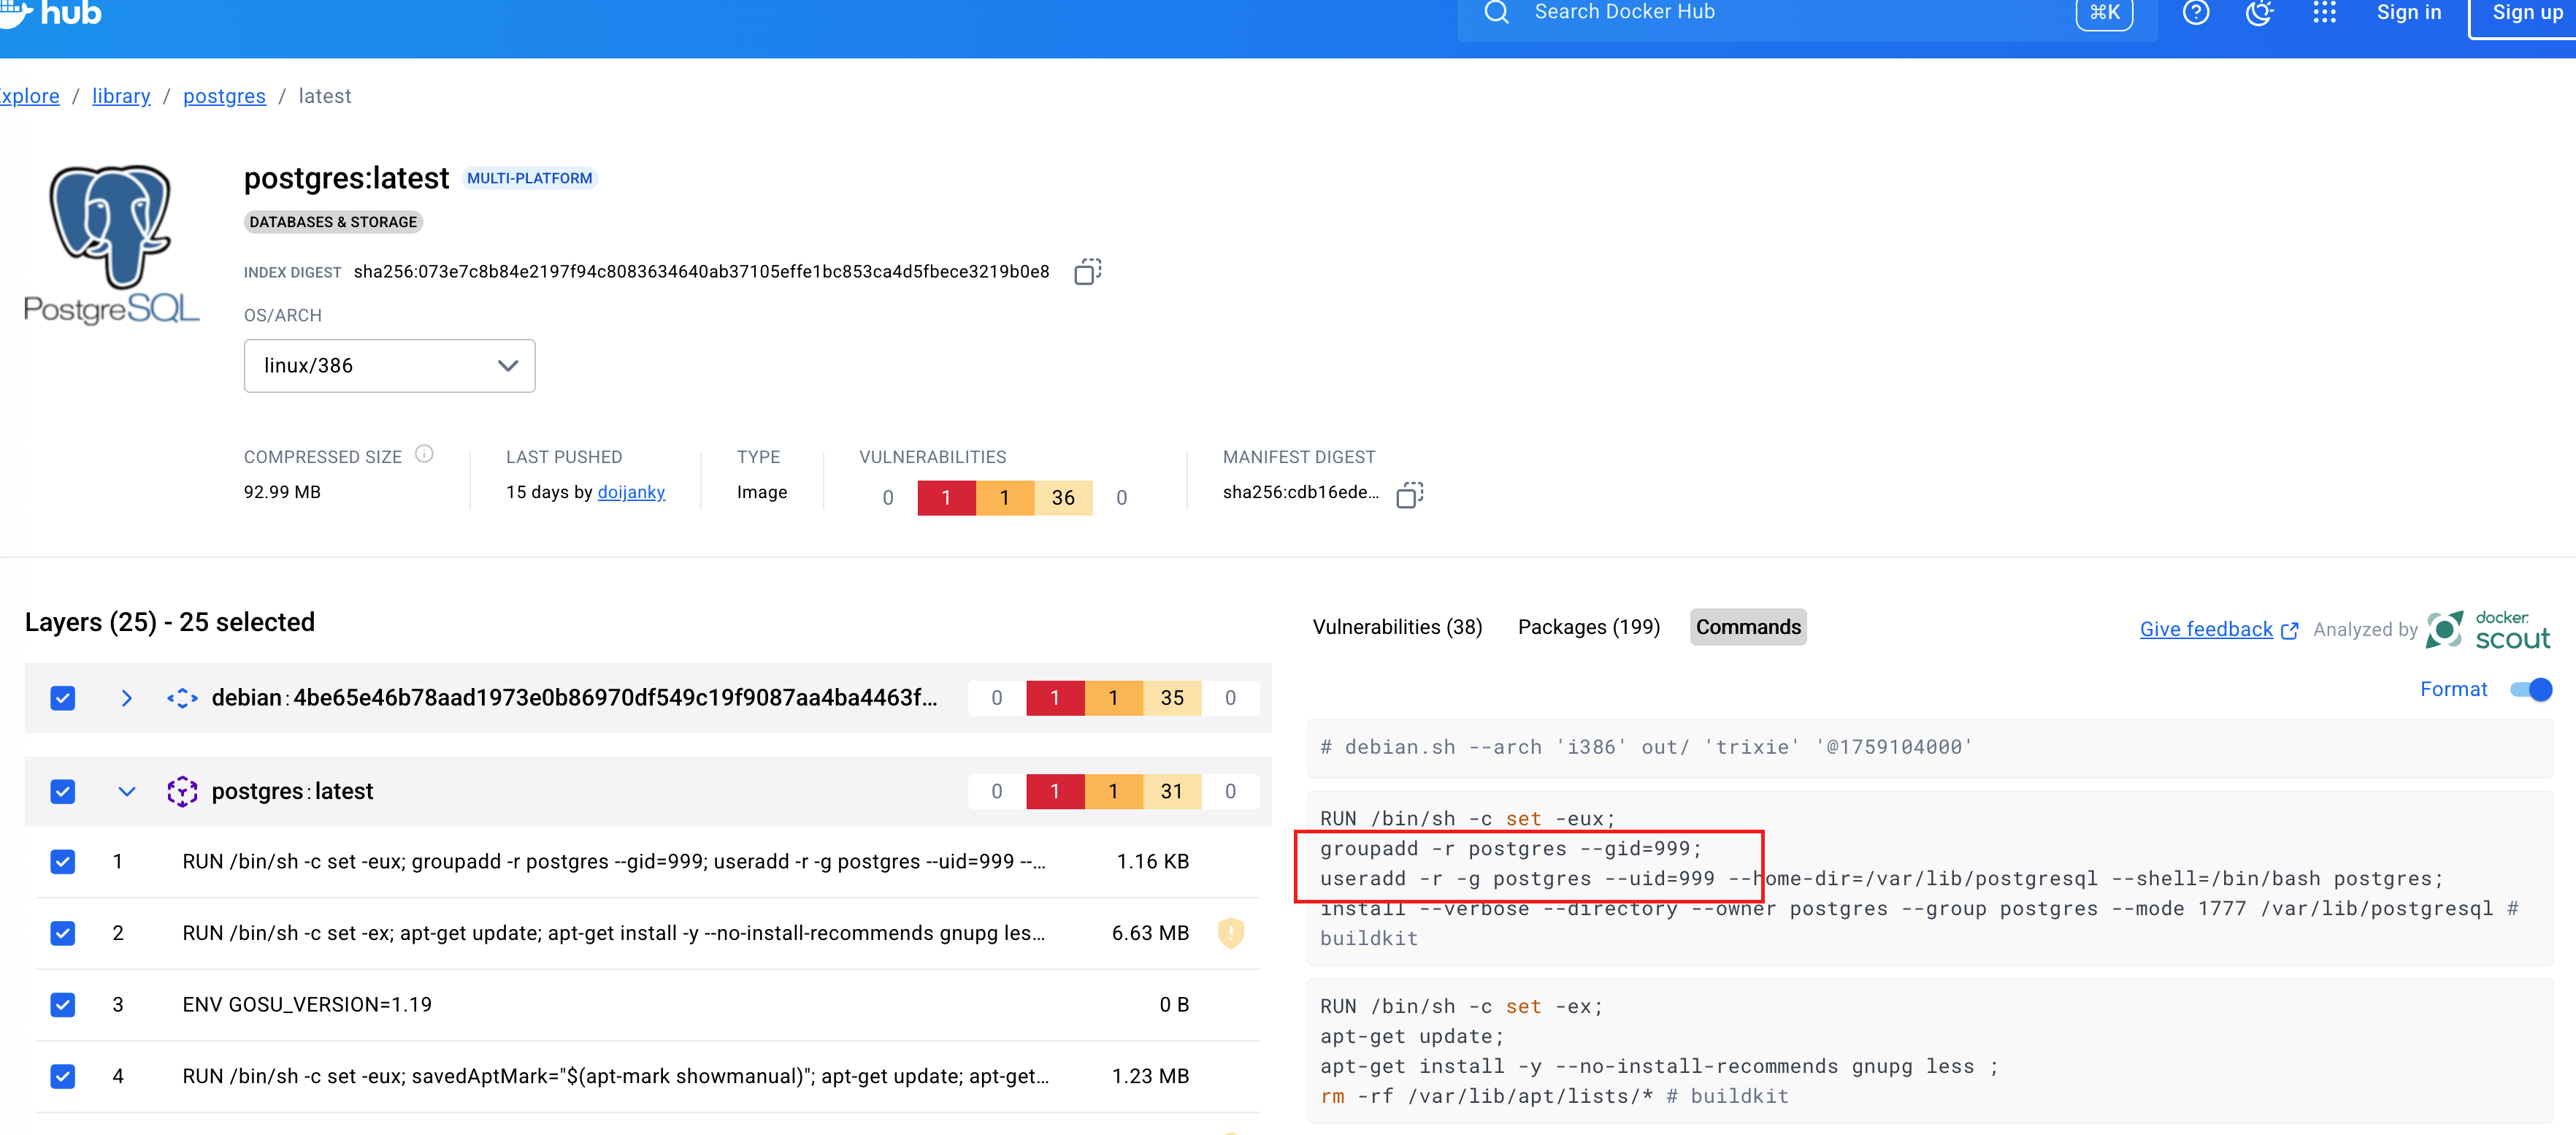The height and width of the screenshot is (1135, 2576).
Task: Click the MULTI-PLATFORM badge
Action: (530, 178)
